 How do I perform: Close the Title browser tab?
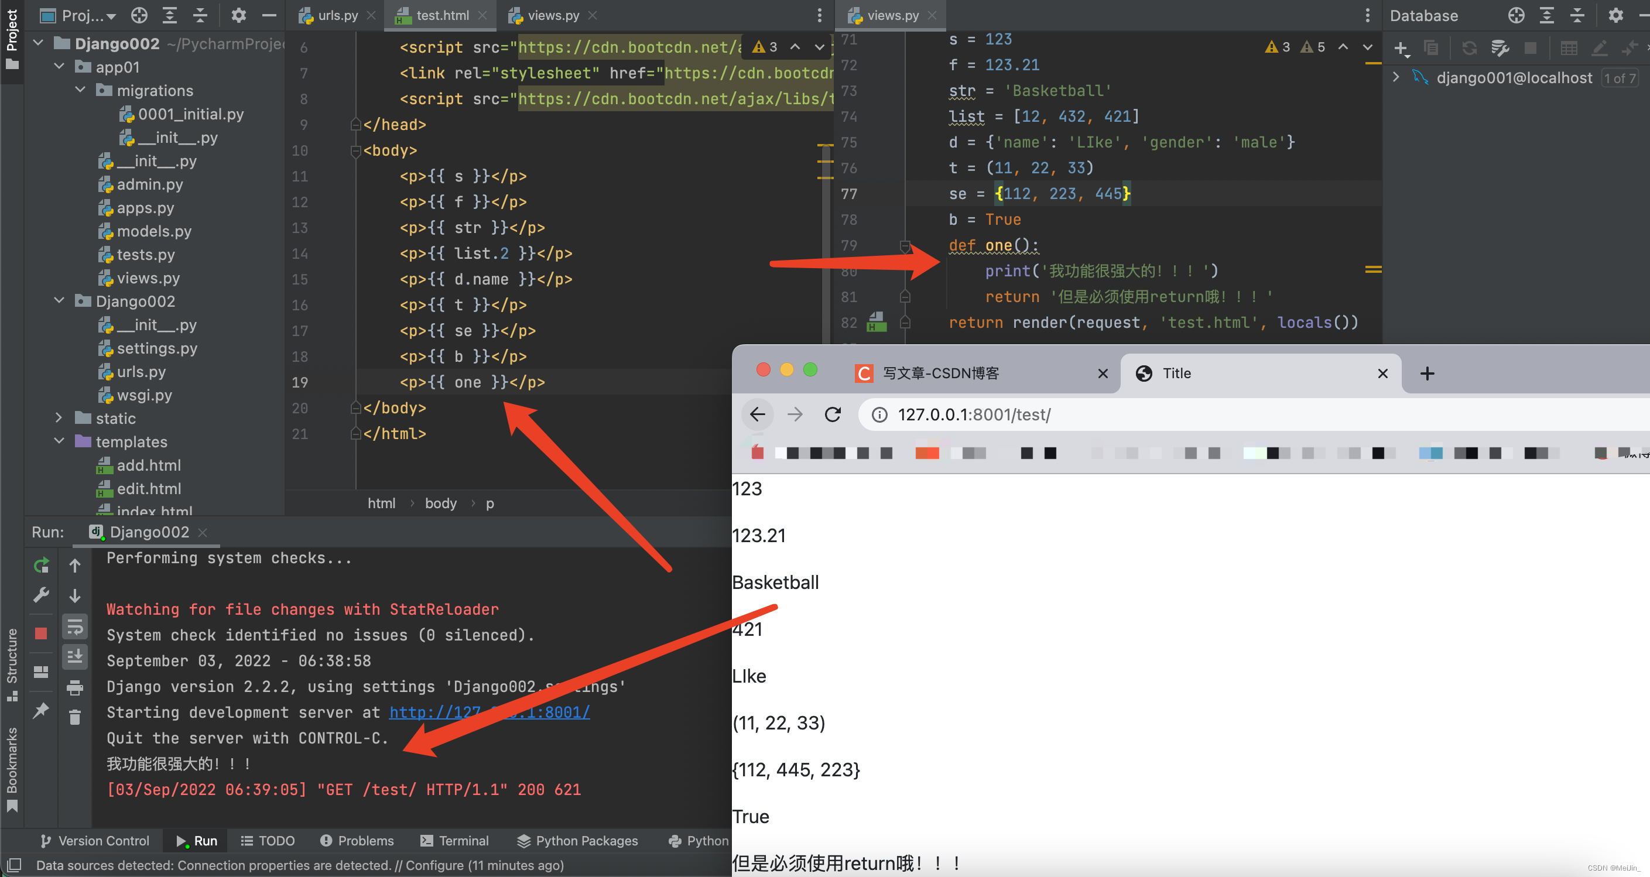click(x=1383, y=374)
